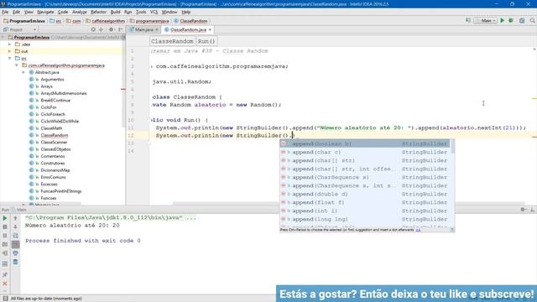Click the hint link in the completion popup footer
Screen dimensions: 537x302
pyautogui.click(x=418, y=230)
